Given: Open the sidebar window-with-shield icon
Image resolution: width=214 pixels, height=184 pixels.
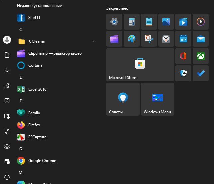Looking at the screenshot, I should coord(7,162).
